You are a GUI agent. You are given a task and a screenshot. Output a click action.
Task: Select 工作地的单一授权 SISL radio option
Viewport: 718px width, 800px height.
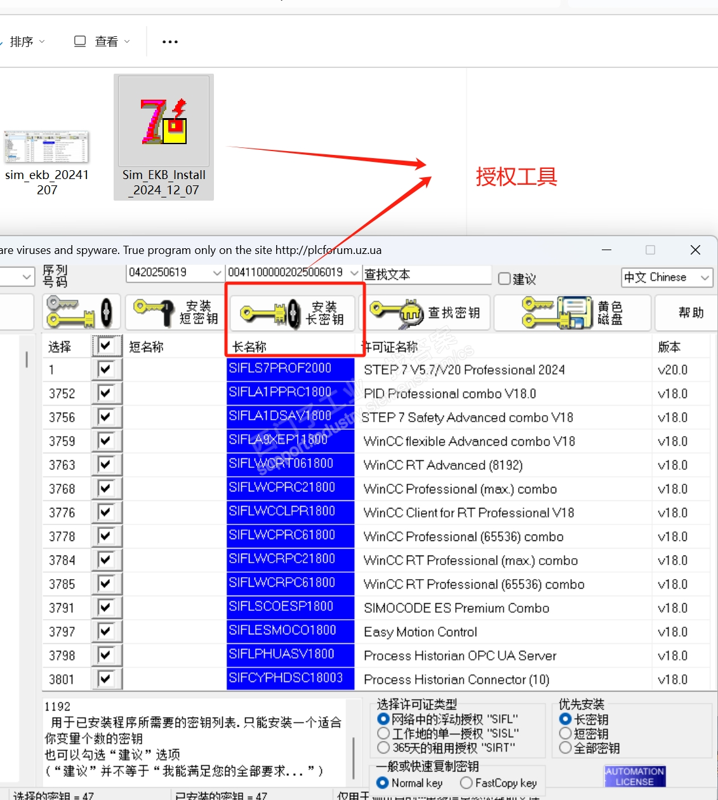[x=383, y=733]
